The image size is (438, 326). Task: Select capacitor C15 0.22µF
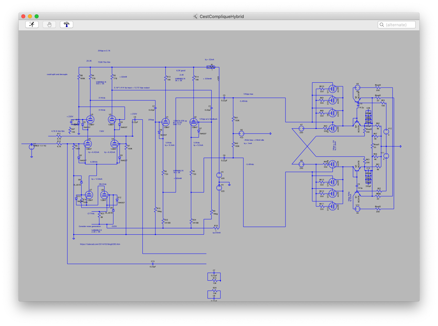(153, 264)
